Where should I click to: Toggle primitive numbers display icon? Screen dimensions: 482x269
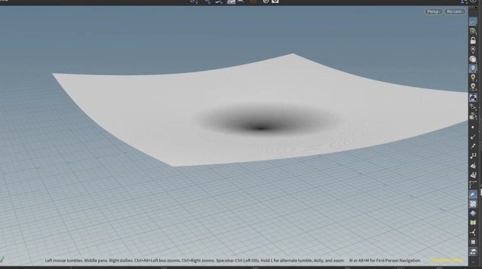coord(473,175)
